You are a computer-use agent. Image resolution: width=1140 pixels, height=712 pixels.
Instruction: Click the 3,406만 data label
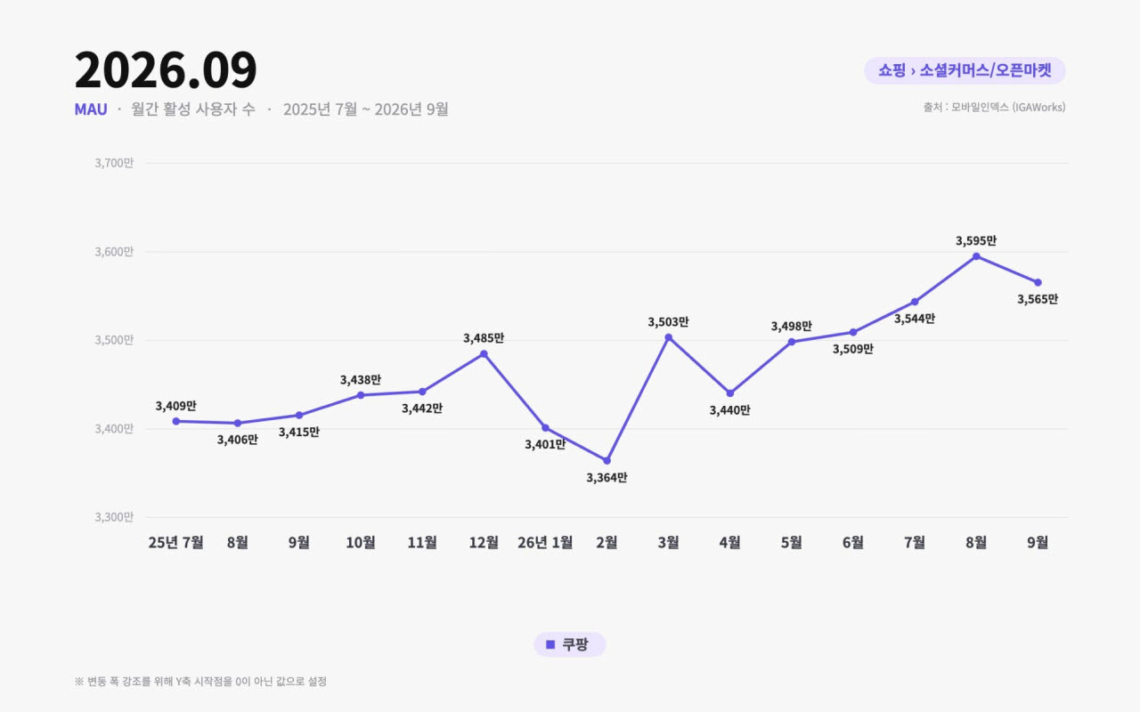tap(237, 440)
